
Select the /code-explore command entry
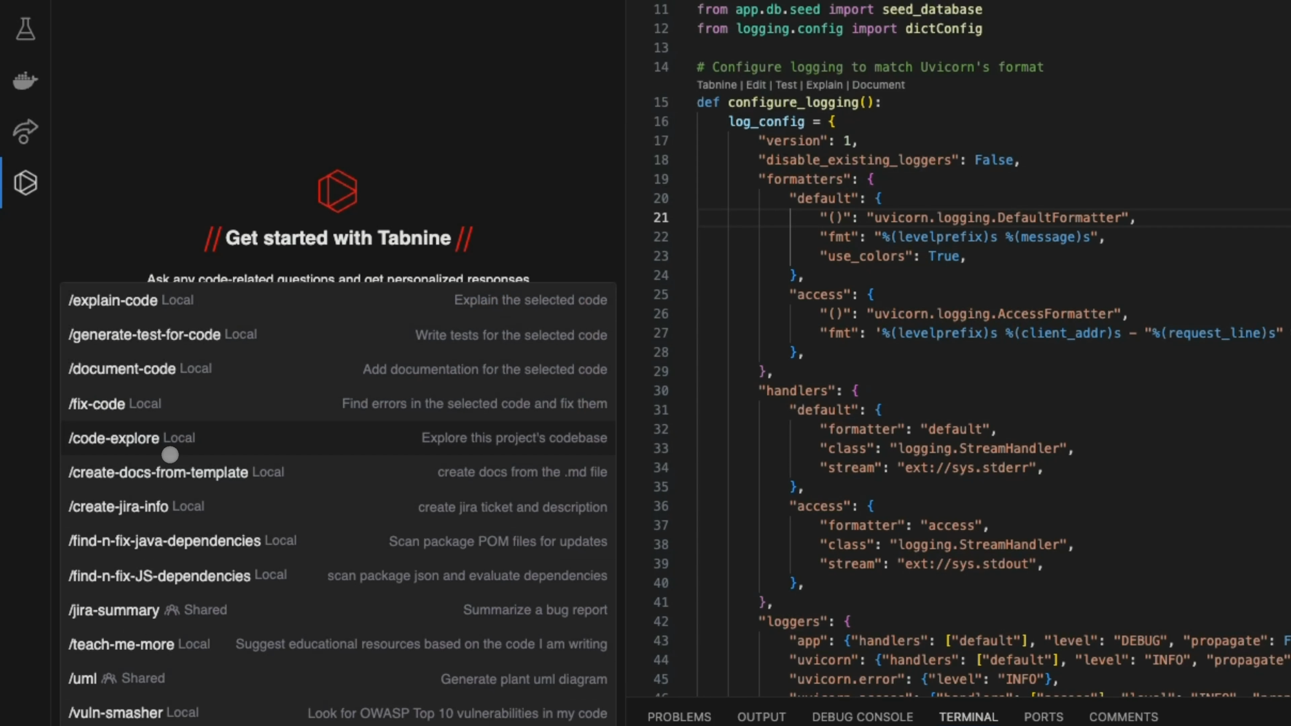114,438
